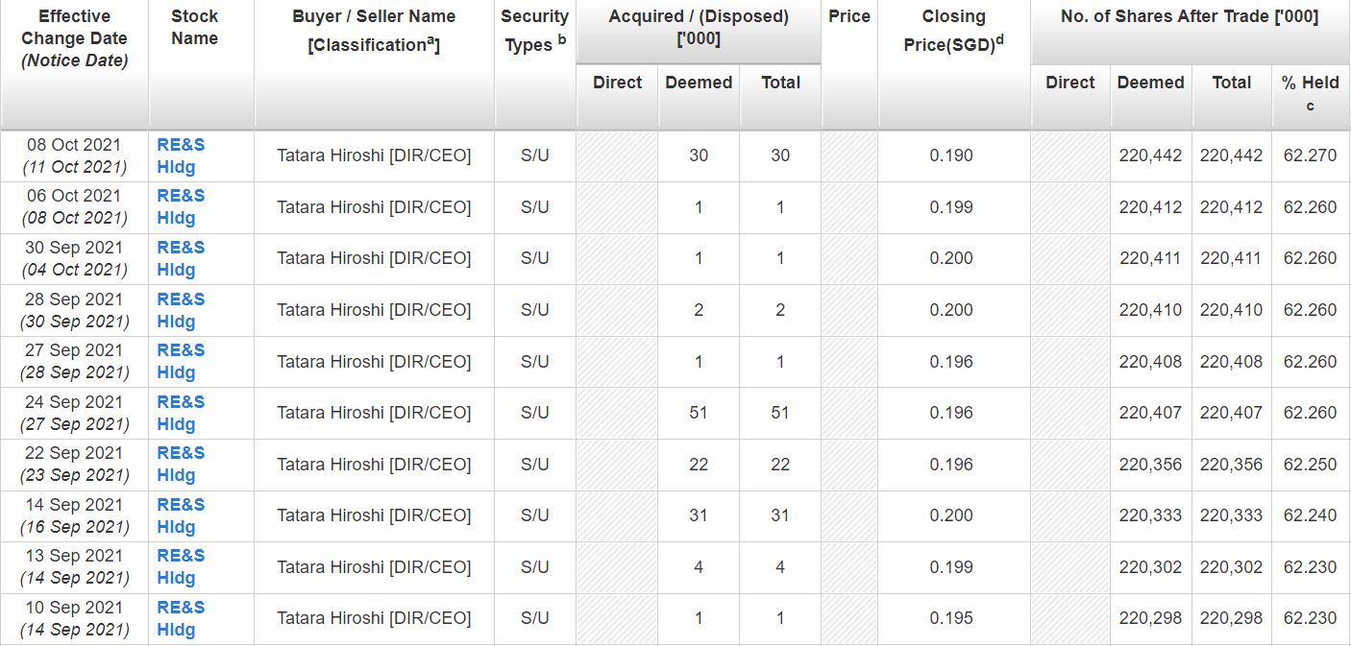Viewport: 1351px width, 646px height.
Task: Click the Effective Change Date column header
Action: [74, 38]
